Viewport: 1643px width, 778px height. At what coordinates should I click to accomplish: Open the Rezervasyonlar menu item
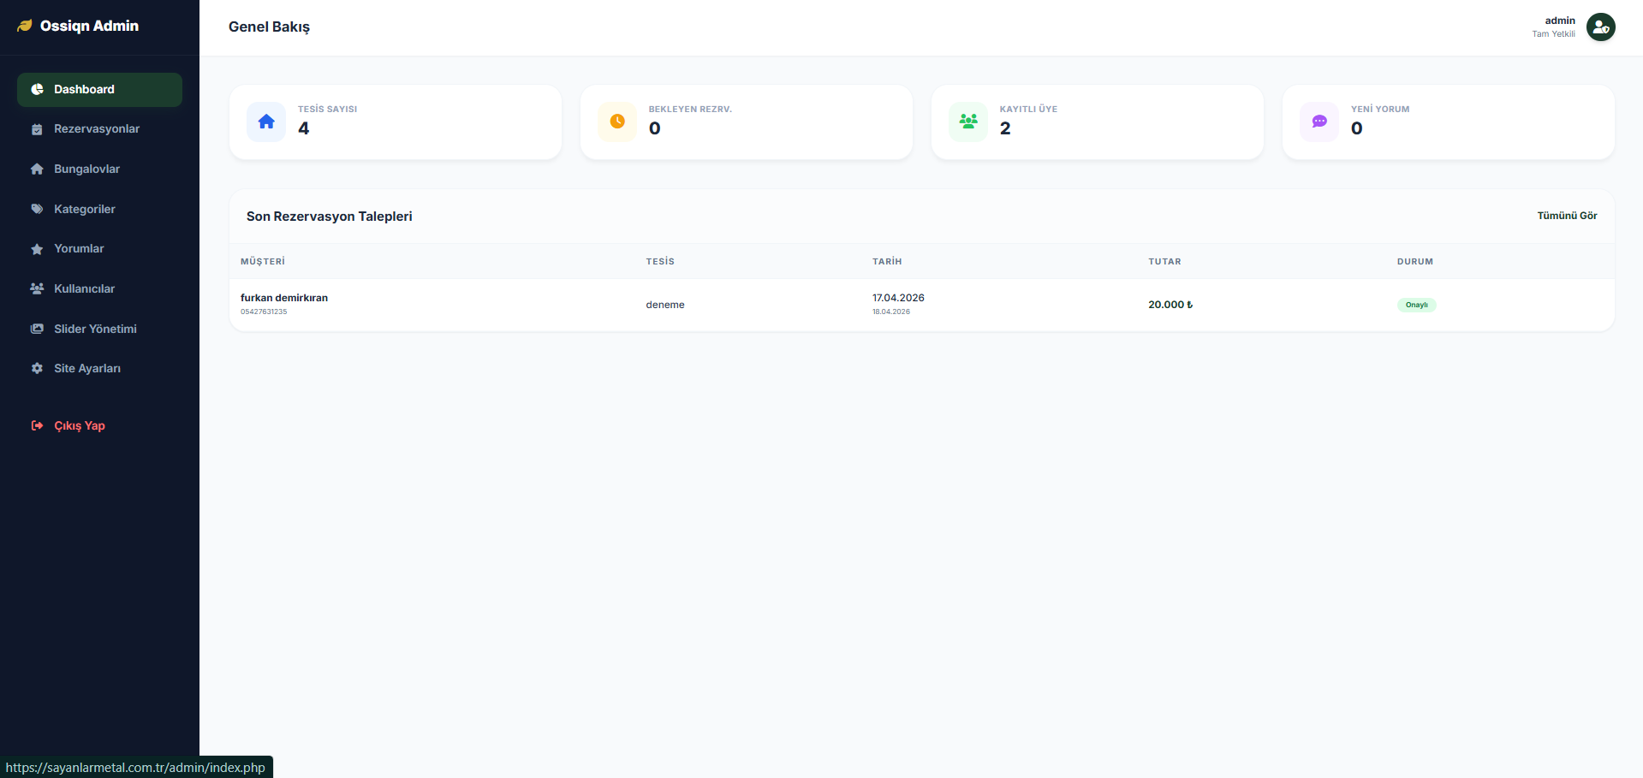point(99,129)
